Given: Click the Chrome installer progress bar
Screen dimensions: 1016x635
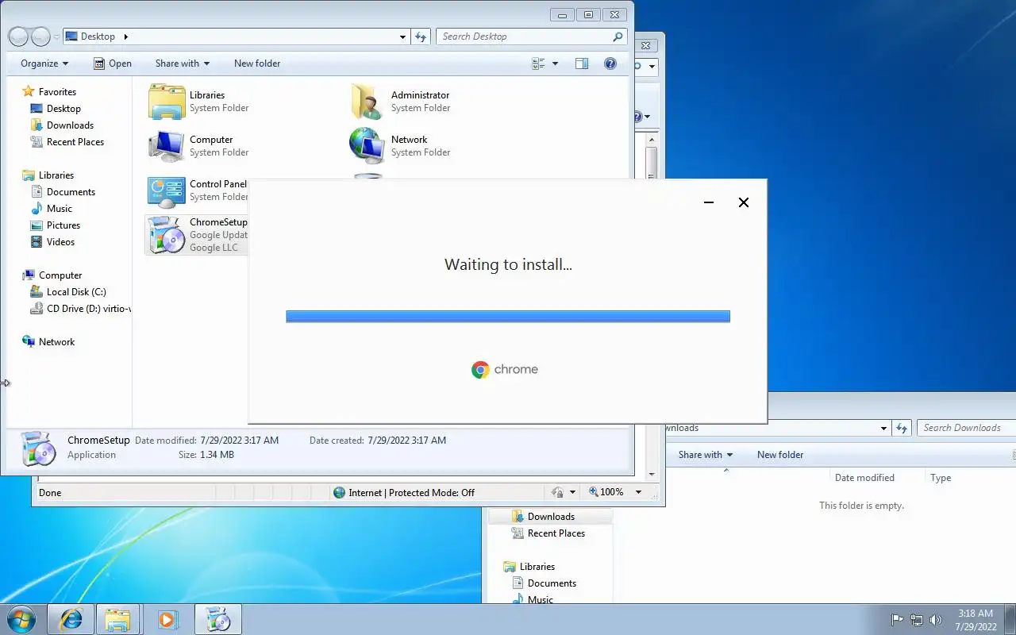Looking at the screenshot, I should (x=508, y=317).
